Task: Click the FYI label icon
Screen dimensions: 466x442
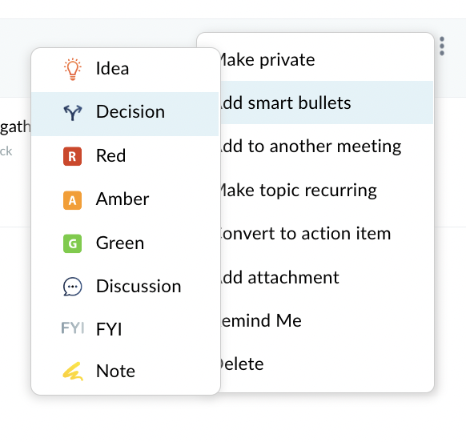Action: [73, 328]
